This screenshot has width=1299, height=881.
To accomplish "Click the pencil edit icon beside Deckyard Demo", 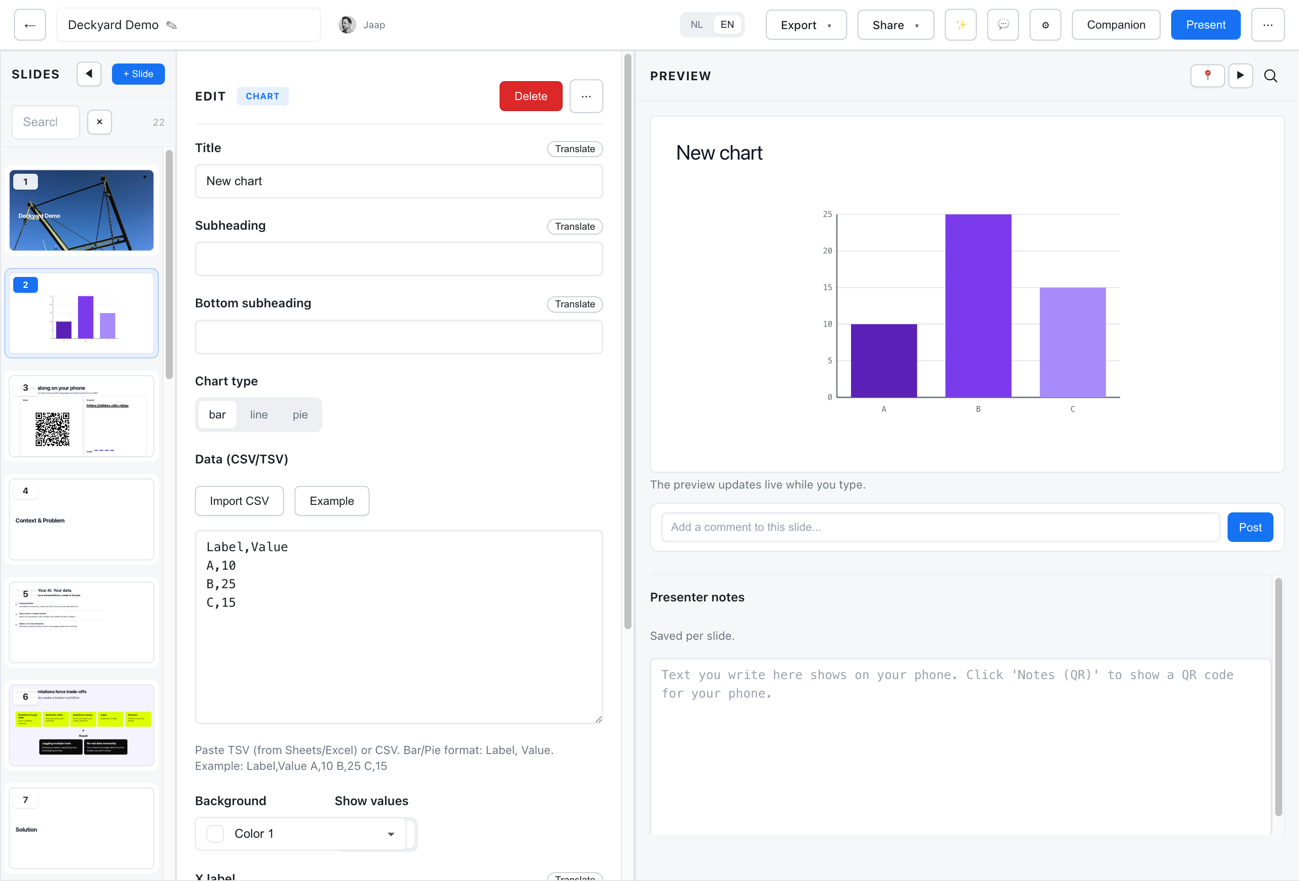I will point(172,25).
